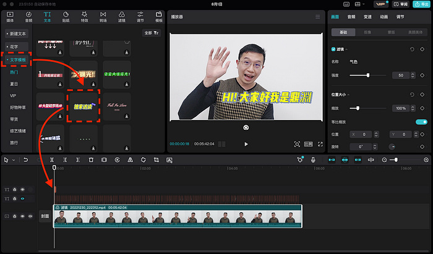This screenshot has width=433, height=254.
Task: Expand the 新建文本 category
Action: click(17, 33)
